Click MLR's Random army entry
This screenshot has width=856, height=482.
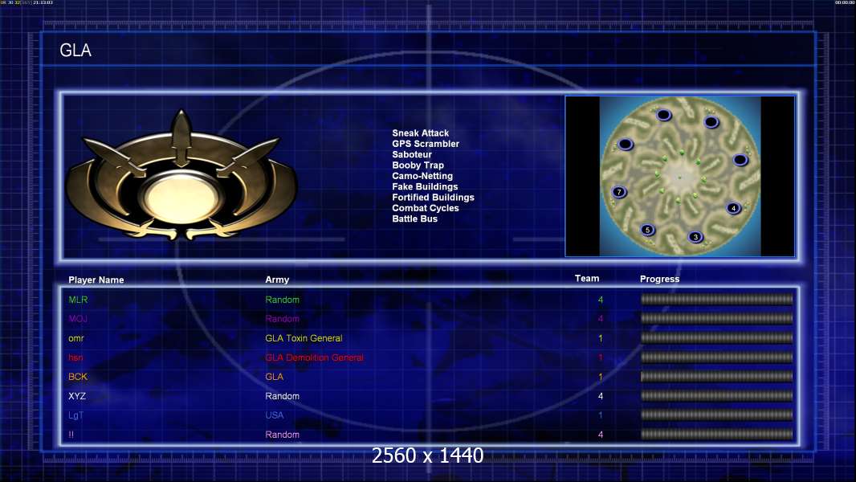pos(282,300)
